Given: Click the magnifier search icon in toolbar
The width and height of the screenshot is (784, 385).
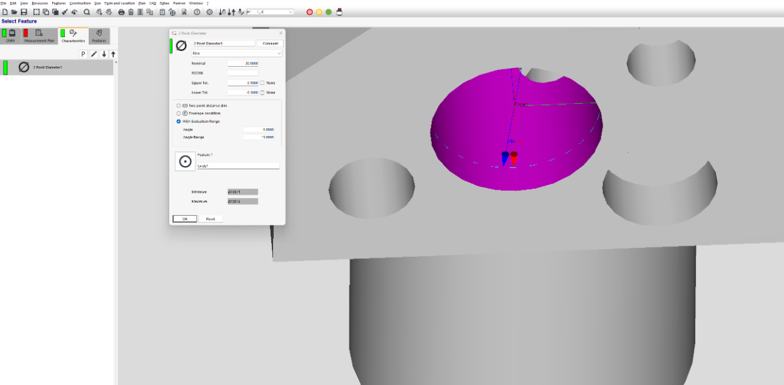Looking at the screenshot, I should [x=86, y=12].
